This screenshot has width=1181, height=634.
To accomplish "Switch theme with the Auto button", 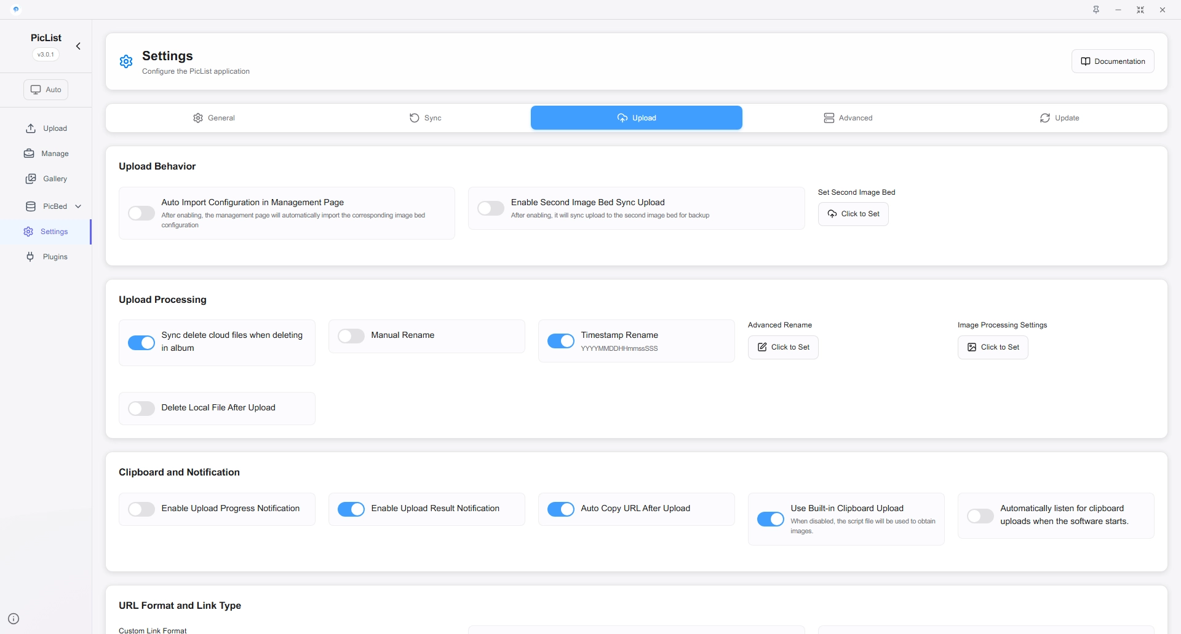I will tap(46, 90).
